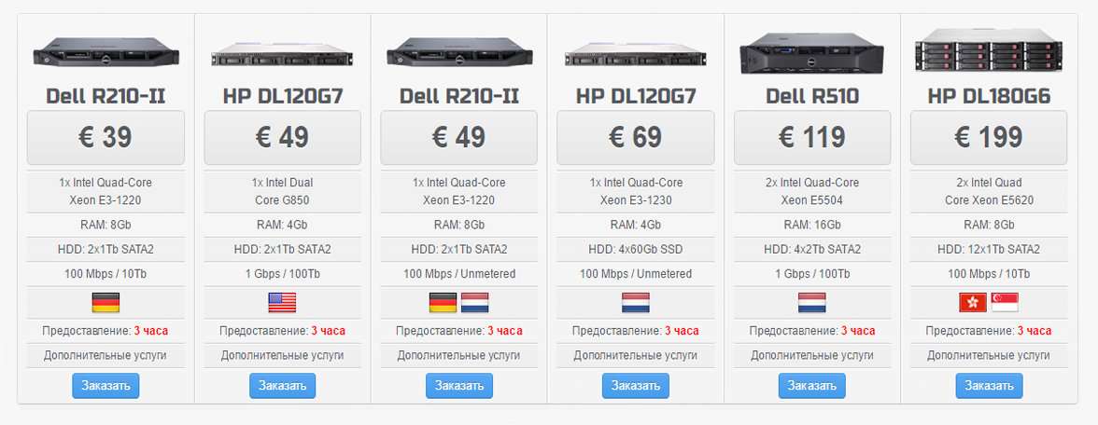Click the German flag under the €39 Dell R210-II
1098x425 pixels.
click(x=106, y=303)
